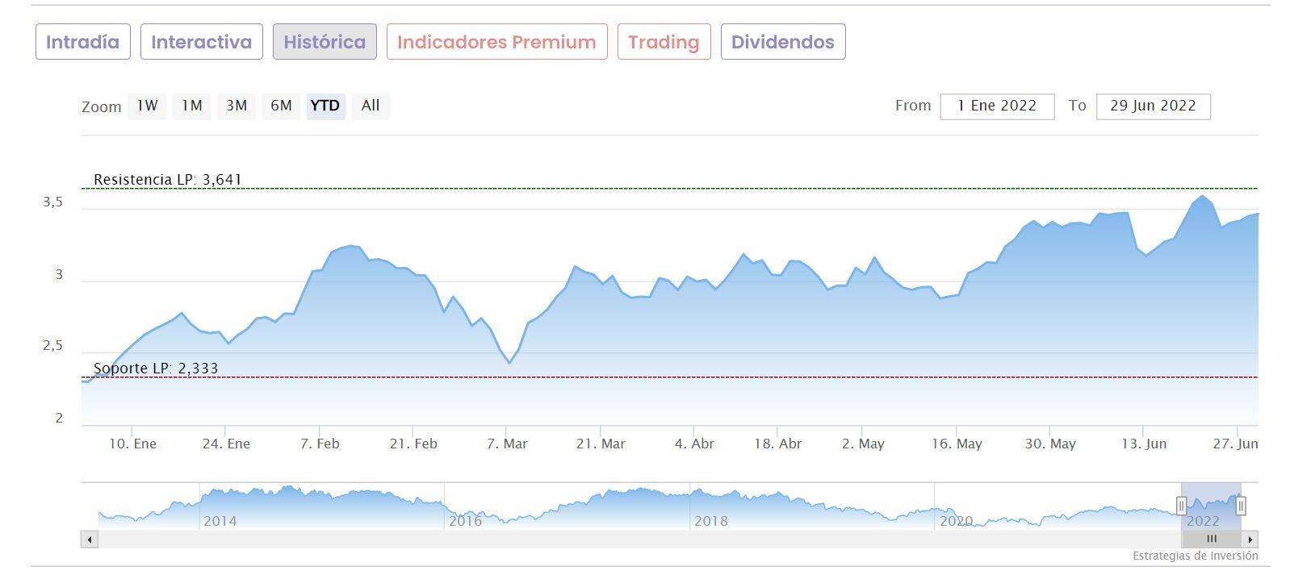Image resolution: width=1294 pixels, height=579 pixels.
Task: Click the Estrategias de Inversión credit link
Action: tap(1195, 556)
